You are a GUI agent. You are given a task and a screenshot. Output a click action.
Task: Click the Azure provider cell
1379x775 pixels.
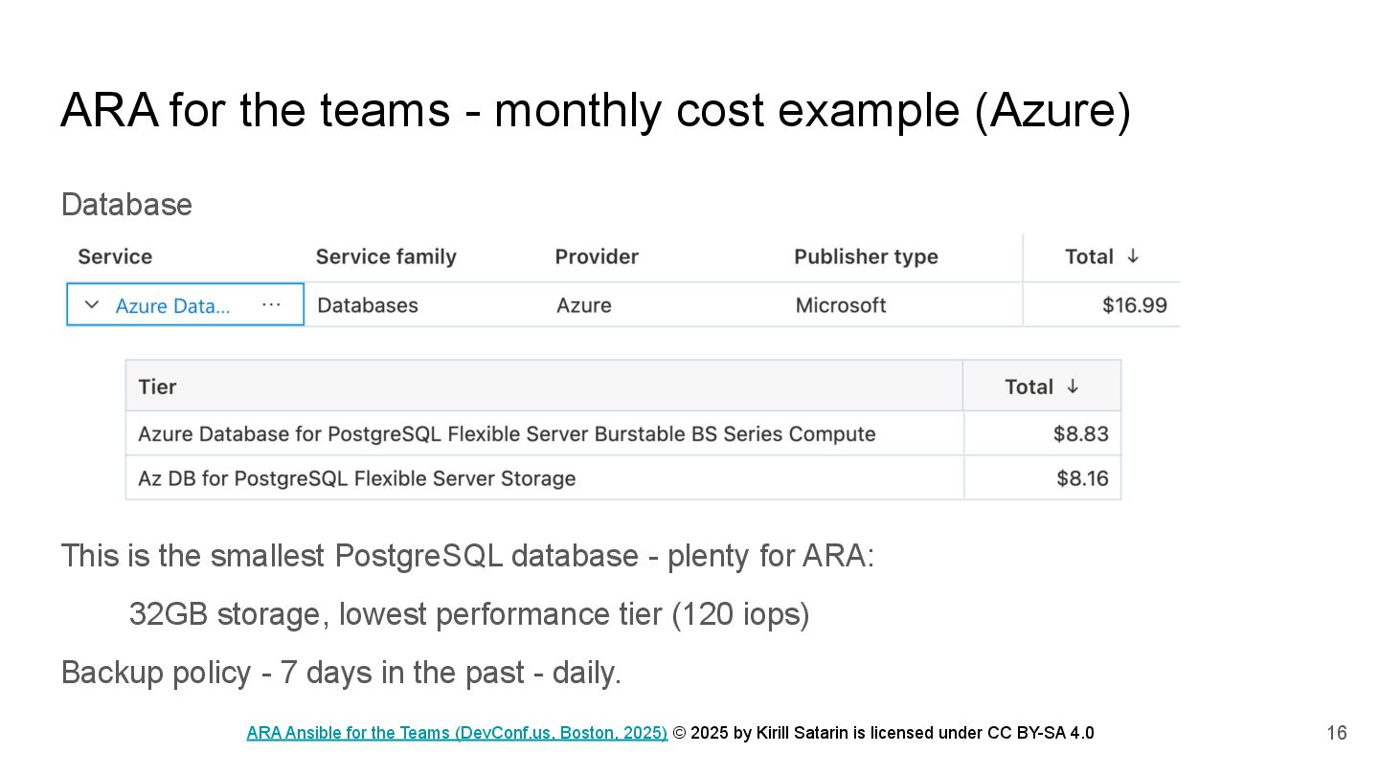tap(584, 305)
